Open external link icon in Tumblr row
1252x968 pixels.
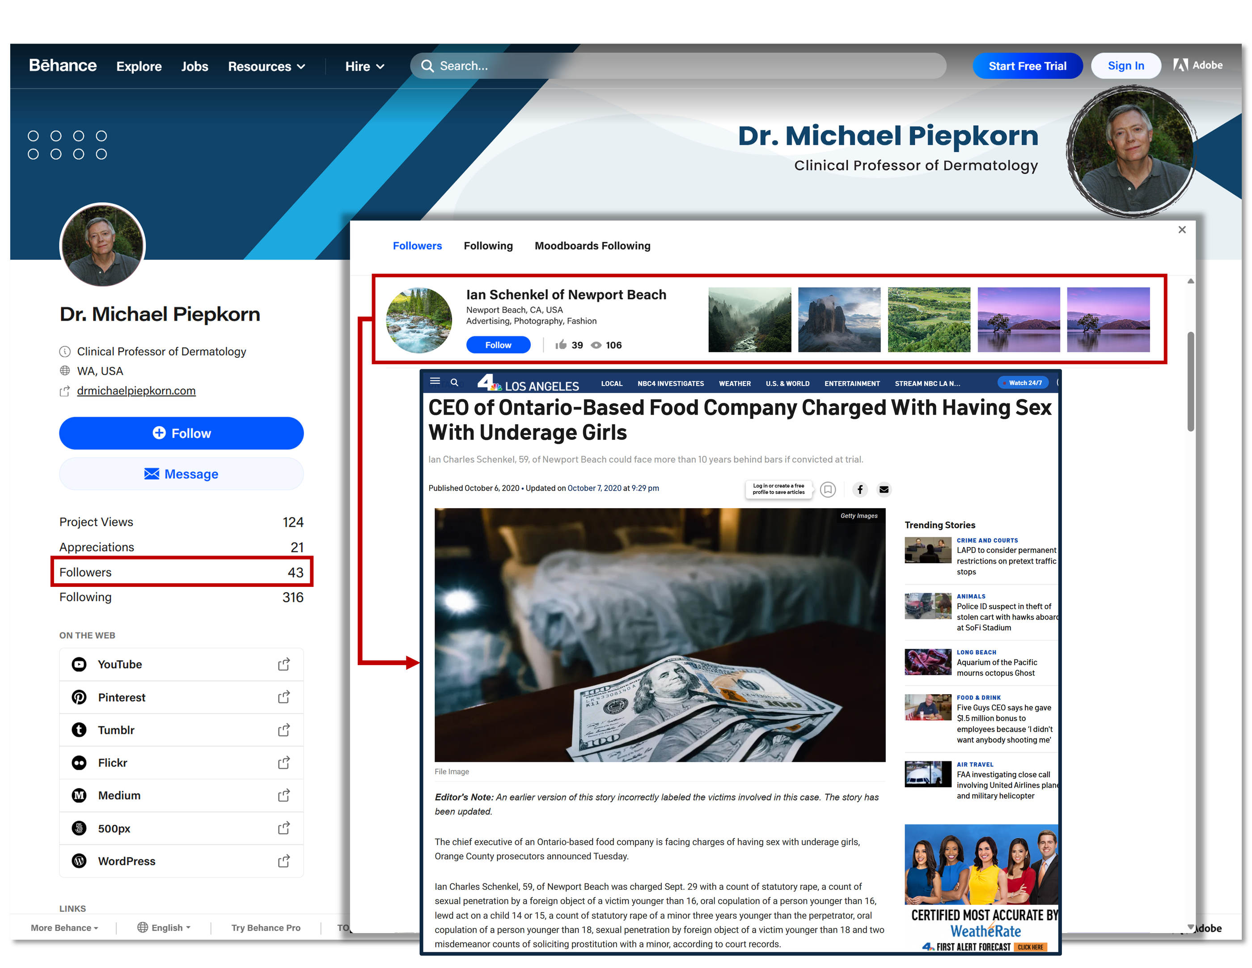pyautogui.click(x=284, y=730)
